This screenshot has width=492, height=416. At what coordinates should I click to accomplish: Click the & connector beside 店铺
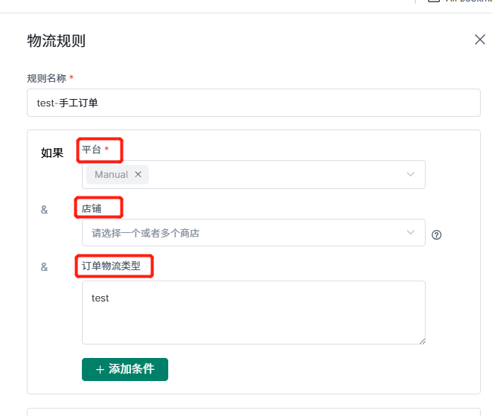pyautogui.click(x=44, y=210)
